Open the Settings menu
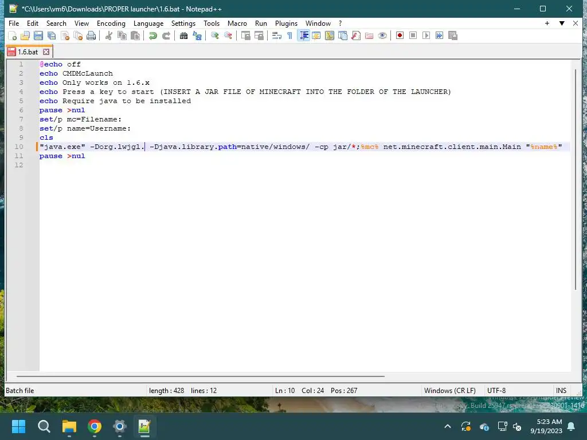Viewport: 587px width, 440px height. coord(183,23)
